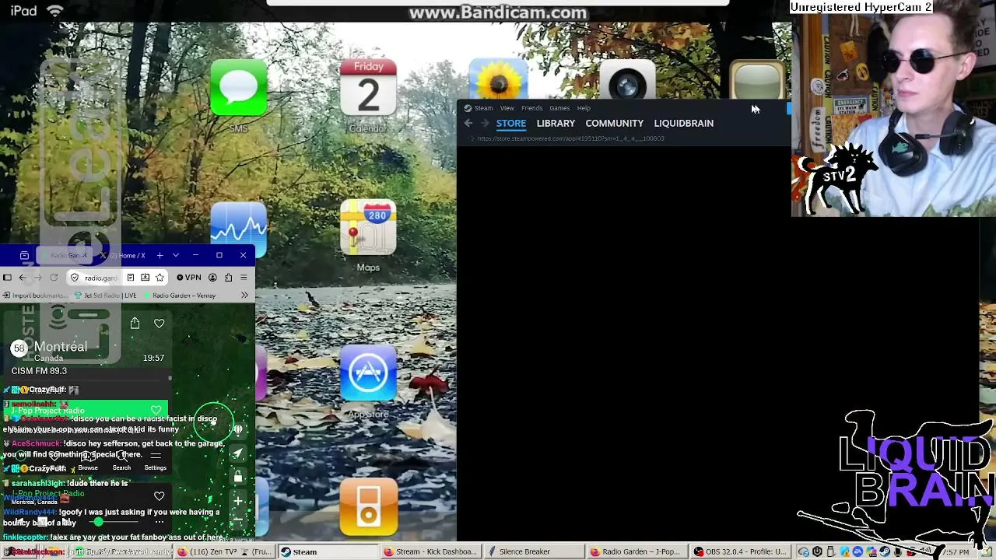Screen dimensions: 996x560
Task: Open the Stocks app icon
Action: (x=239, y=229)
